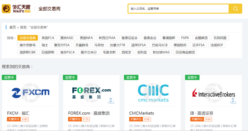
Task: Select the 开曼群岛 filter
Action: (x=82, y=45)
